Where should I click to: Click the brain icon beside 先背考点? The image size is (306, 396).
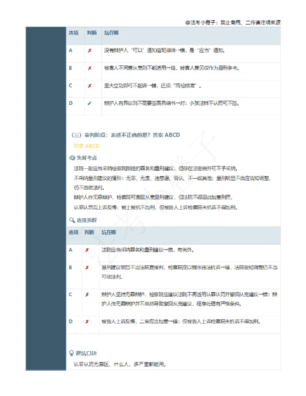pos(72,158)
